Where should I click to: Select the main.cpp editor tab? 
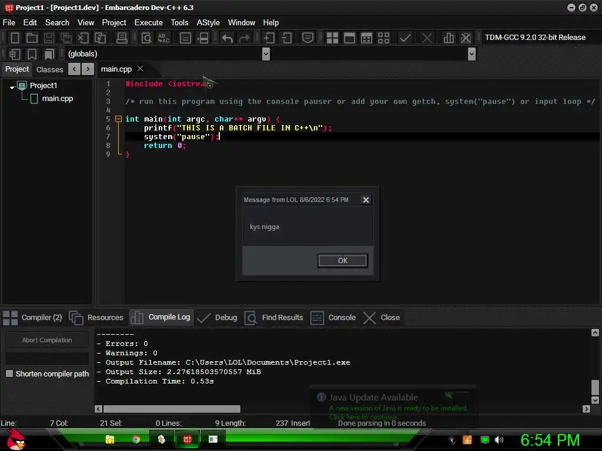click(116, 69)
